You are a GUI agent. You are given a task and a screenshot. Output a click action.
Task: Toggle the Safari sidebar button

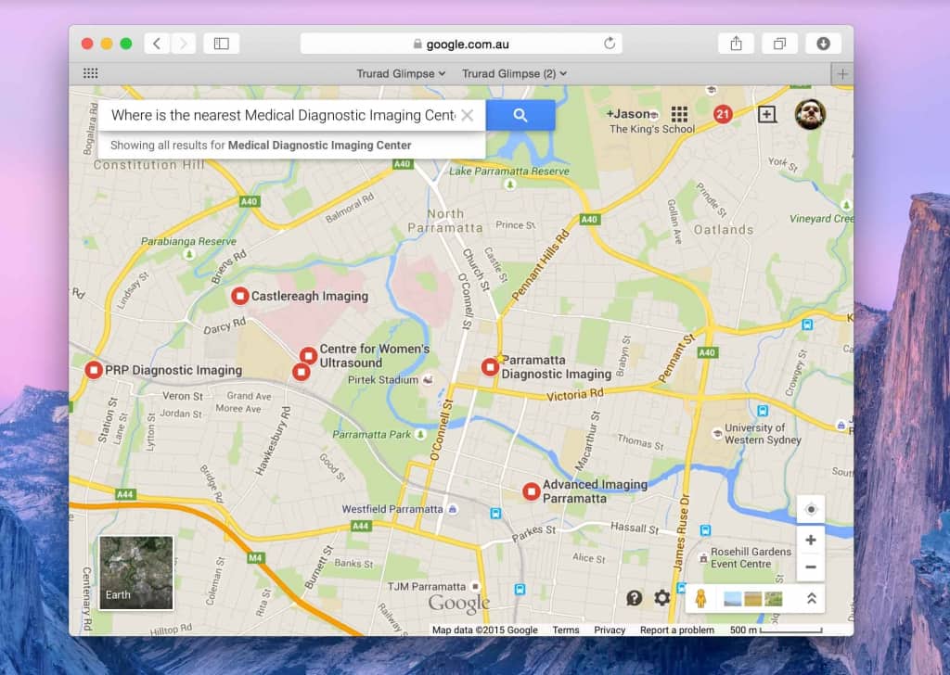coord(221,44)
